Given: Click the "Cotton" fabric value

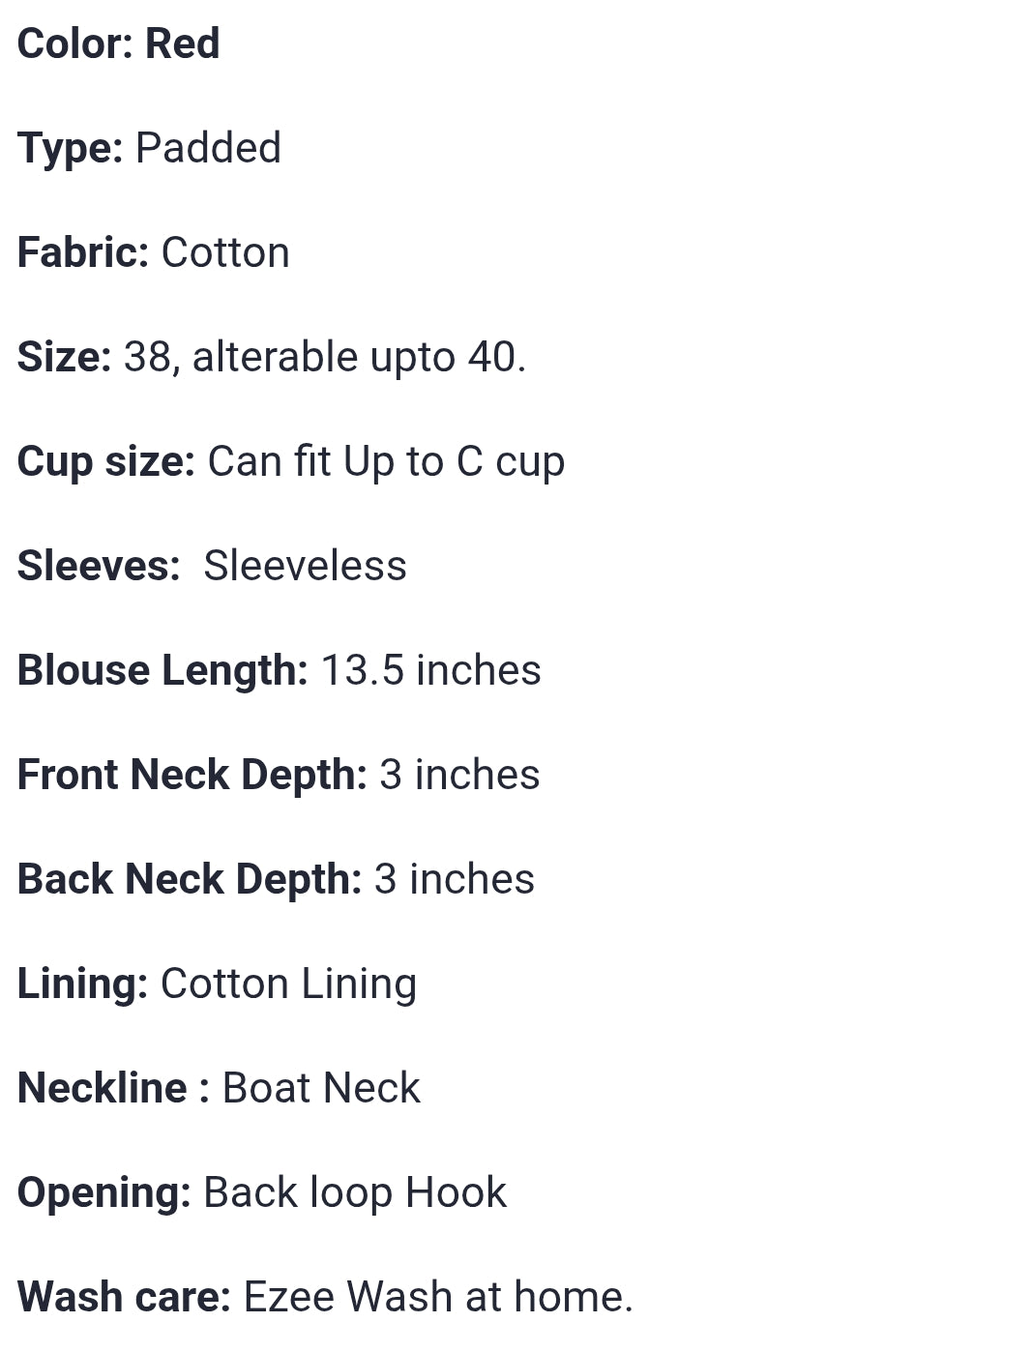Looking at the screenshot, I should [225, 252].
